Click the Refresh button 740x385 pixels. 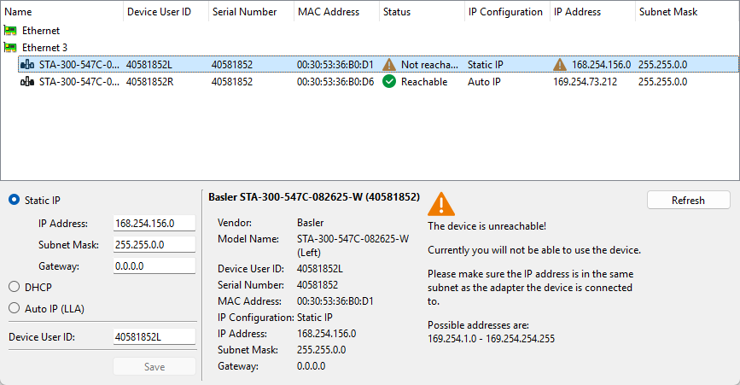point(689,200)
